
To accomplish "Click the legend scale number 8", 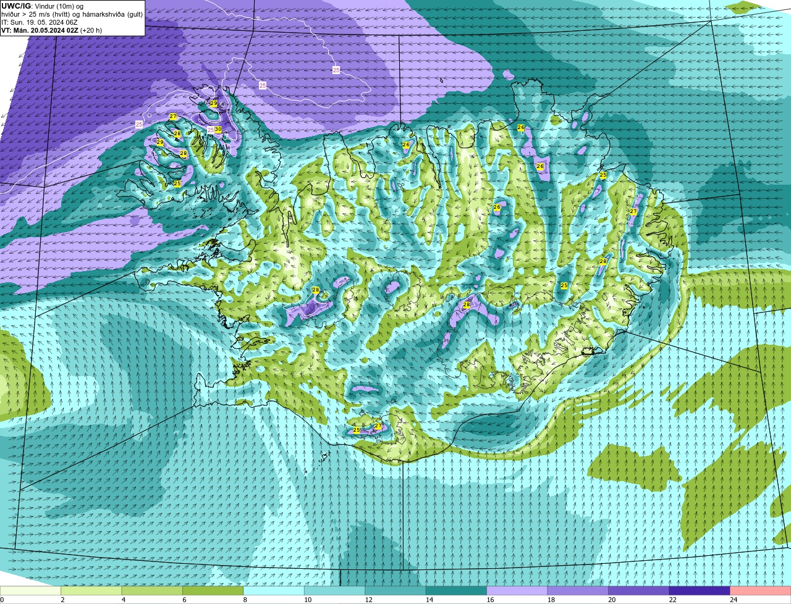I will (x=245, y=600).
